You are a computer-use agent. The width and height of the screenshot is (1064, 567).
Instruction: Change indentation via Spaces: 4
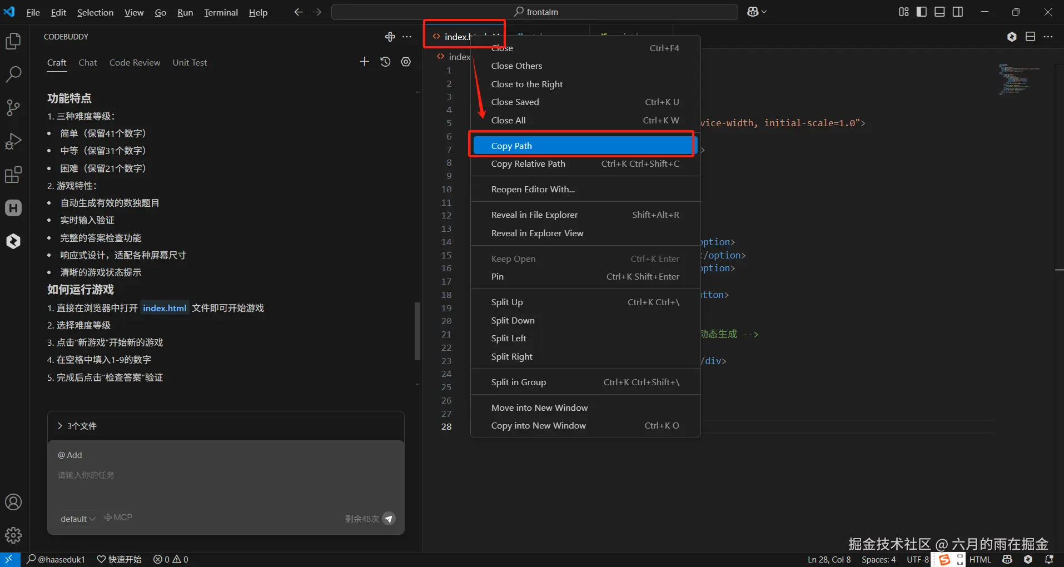tap(879, 559)
